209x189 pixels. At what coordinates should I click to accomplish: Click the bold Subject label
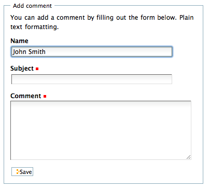[x=22, y=69]
